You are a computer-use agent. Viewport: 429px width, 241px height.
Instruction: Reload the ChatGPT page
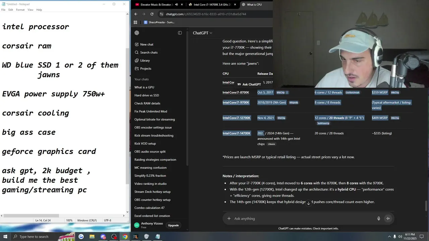click(x=152, y=14)
